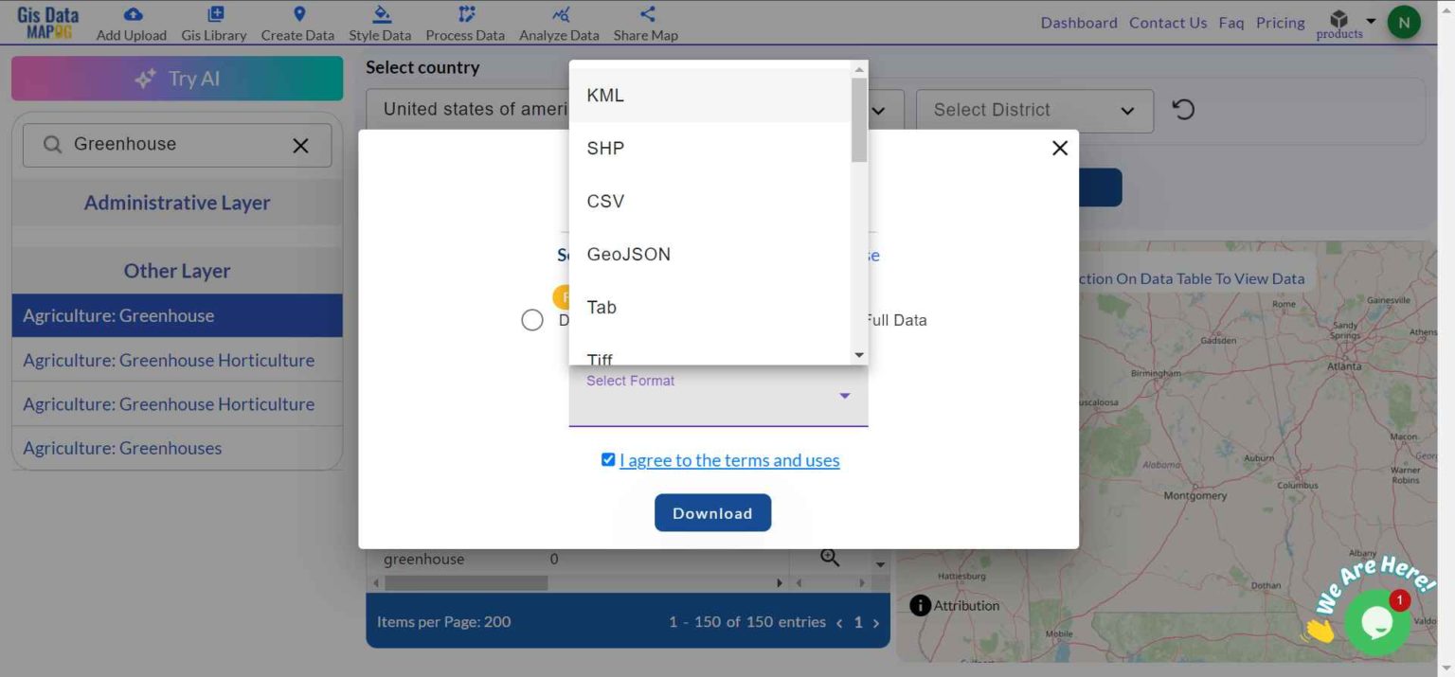
Task: Open the Gis Library
Action: click(x=214, y=22)
